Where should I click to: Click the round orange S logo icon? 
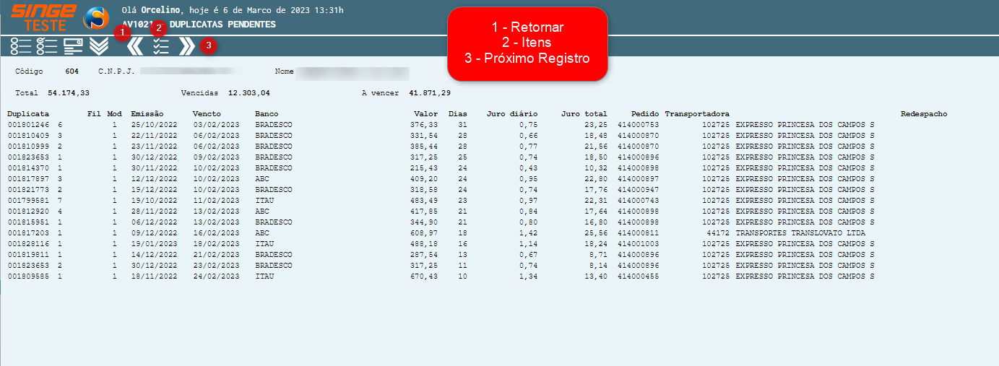tap(96, 17)
